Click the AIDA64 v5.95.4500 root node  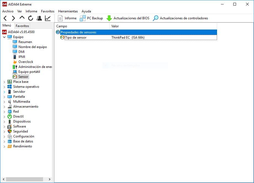[21, 32]
